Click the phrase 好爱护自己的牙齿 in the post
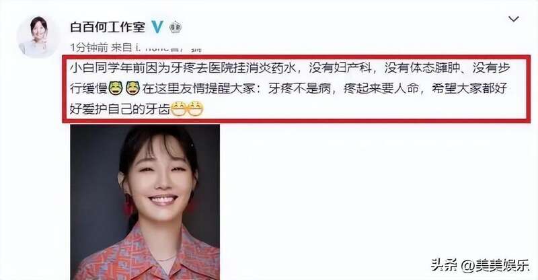Image resolution: width=538 pixels, height=280 pixels. [120, 109]
